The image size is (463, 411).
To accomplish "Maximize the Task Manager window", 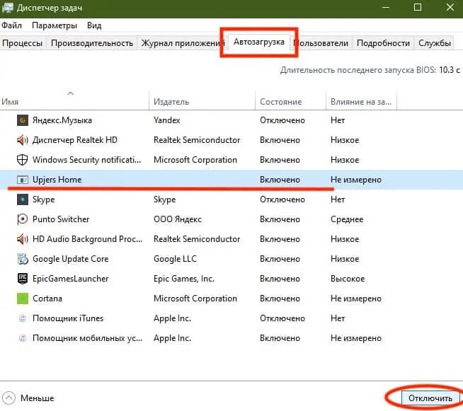I will pyautogui.click(x=418, y=7).
